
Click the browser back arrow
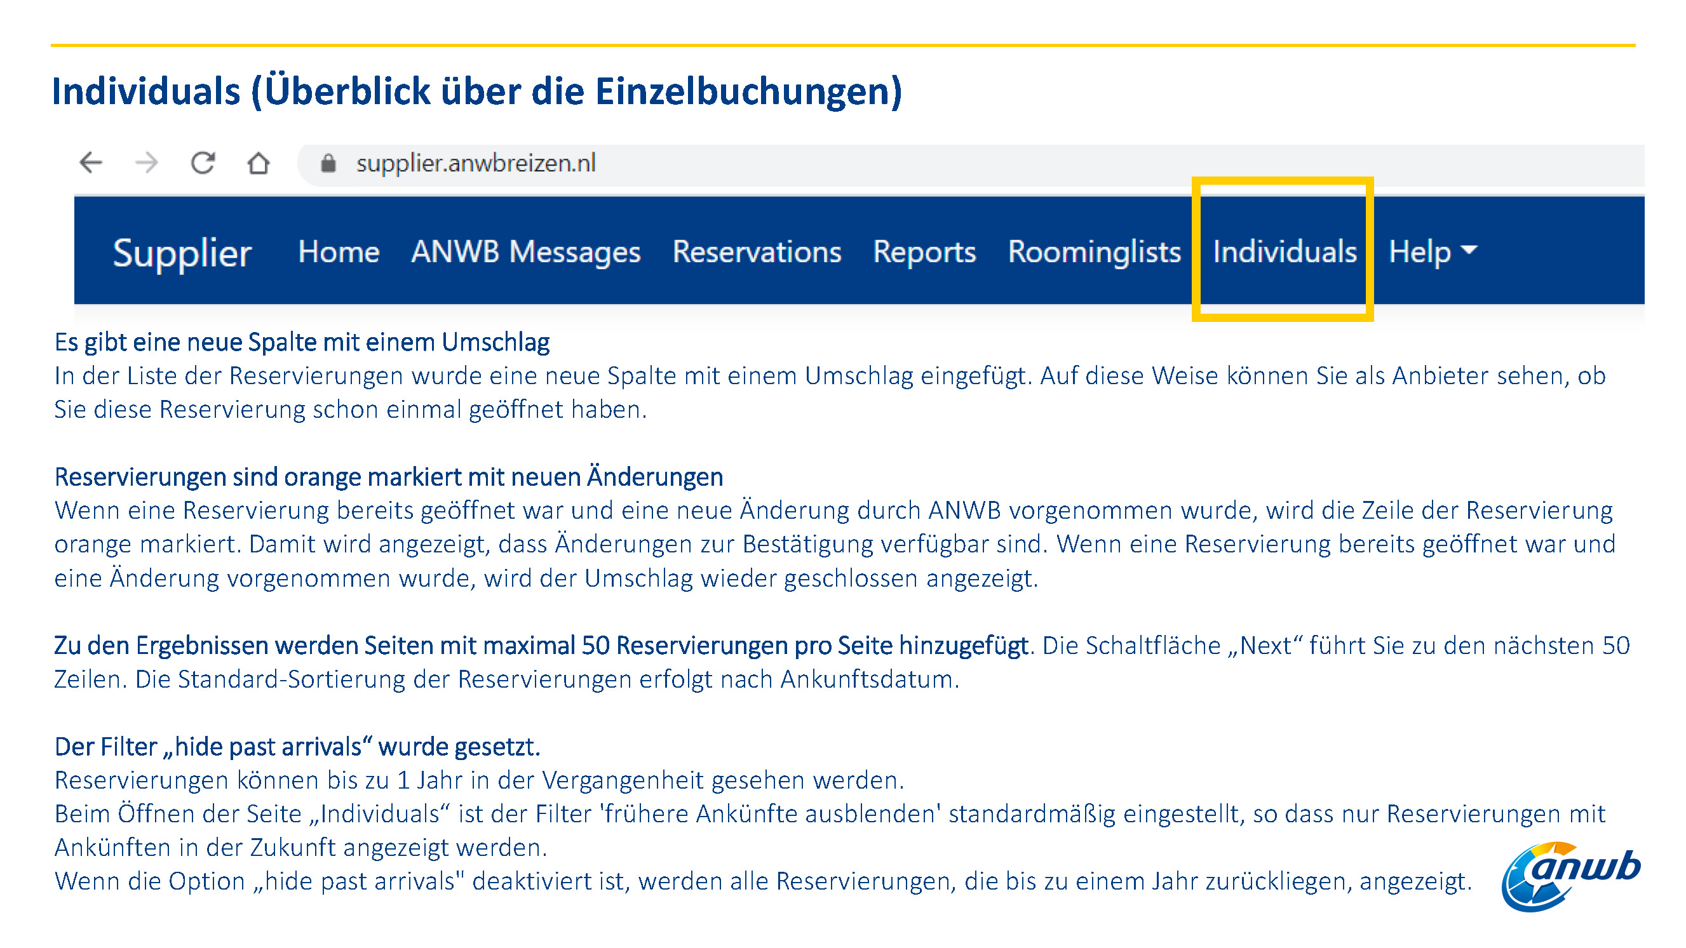click(x=91, y=163)
